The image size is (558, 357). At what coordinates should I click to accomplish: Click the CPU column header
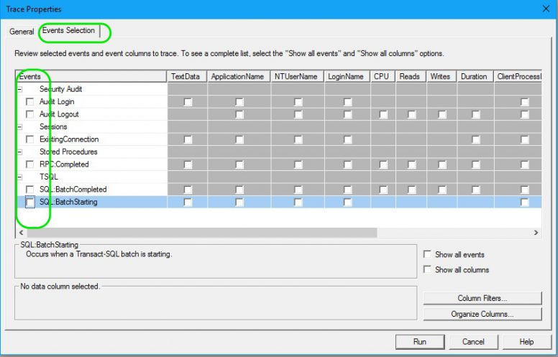tap(383, 76)
